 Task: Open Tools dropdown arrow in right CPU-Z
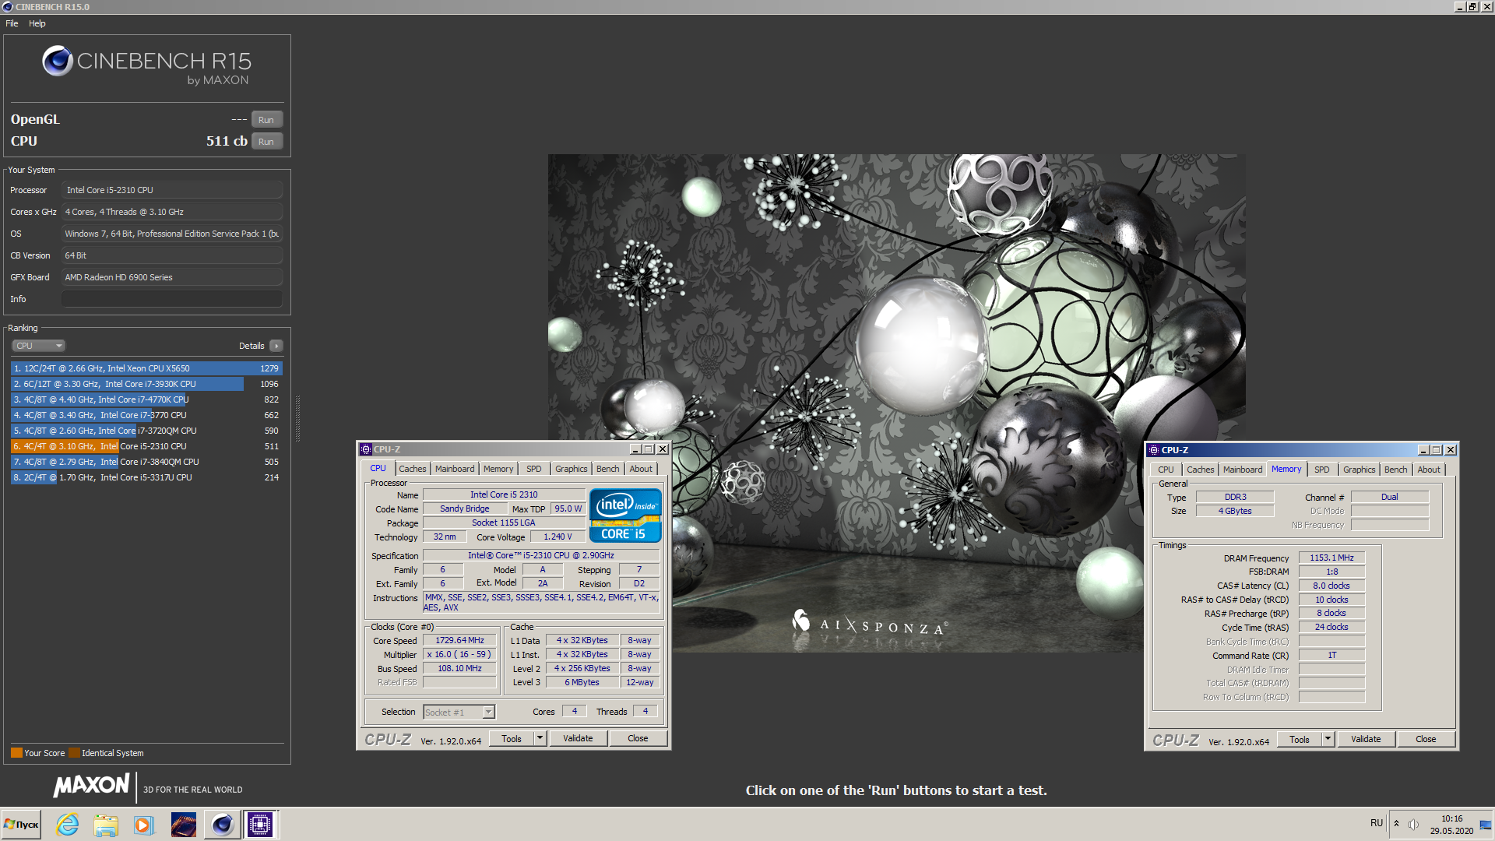coord(1328,739)
